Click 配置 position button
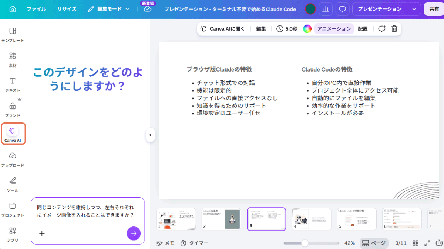Viewport: 444px width, 249px height. [x=363, y=29]
